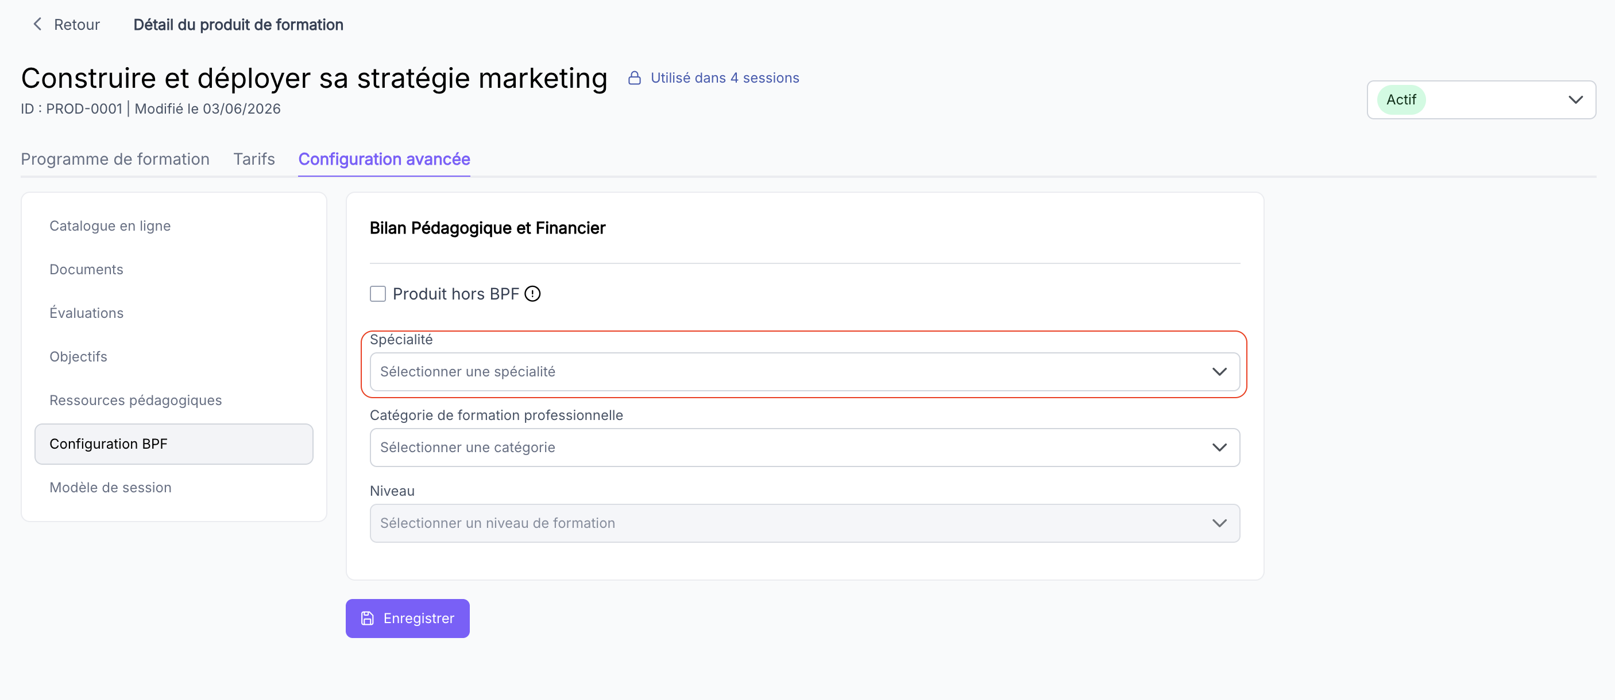
Task: Click the ID PROD-0001 modified date text
Action: tap(150, 109)
